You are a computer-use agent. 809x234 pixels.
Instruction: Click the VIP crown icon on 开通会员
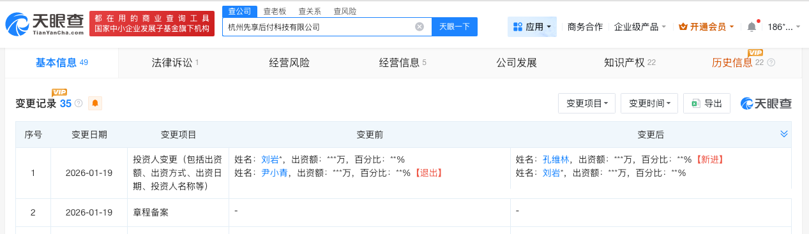pyautogui.click(x=683, y=27)
